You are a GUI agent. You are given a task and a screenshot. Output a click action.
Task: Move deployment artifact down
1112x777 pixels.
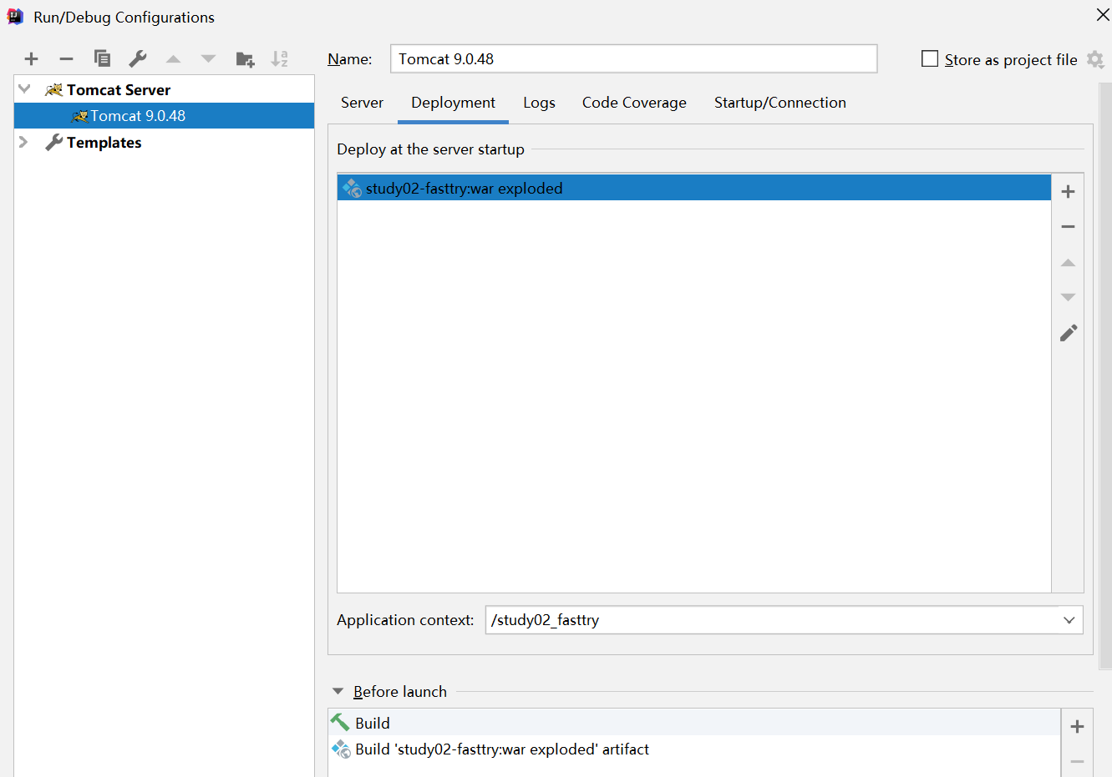click(x=1068, y=297)
